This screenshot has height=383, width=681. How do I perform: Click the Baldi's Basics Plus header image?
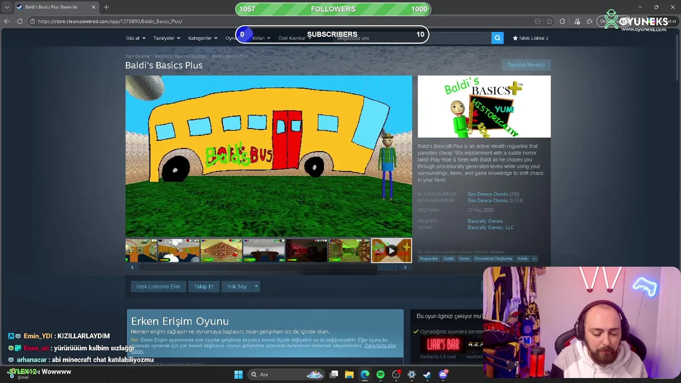point(484,106)
